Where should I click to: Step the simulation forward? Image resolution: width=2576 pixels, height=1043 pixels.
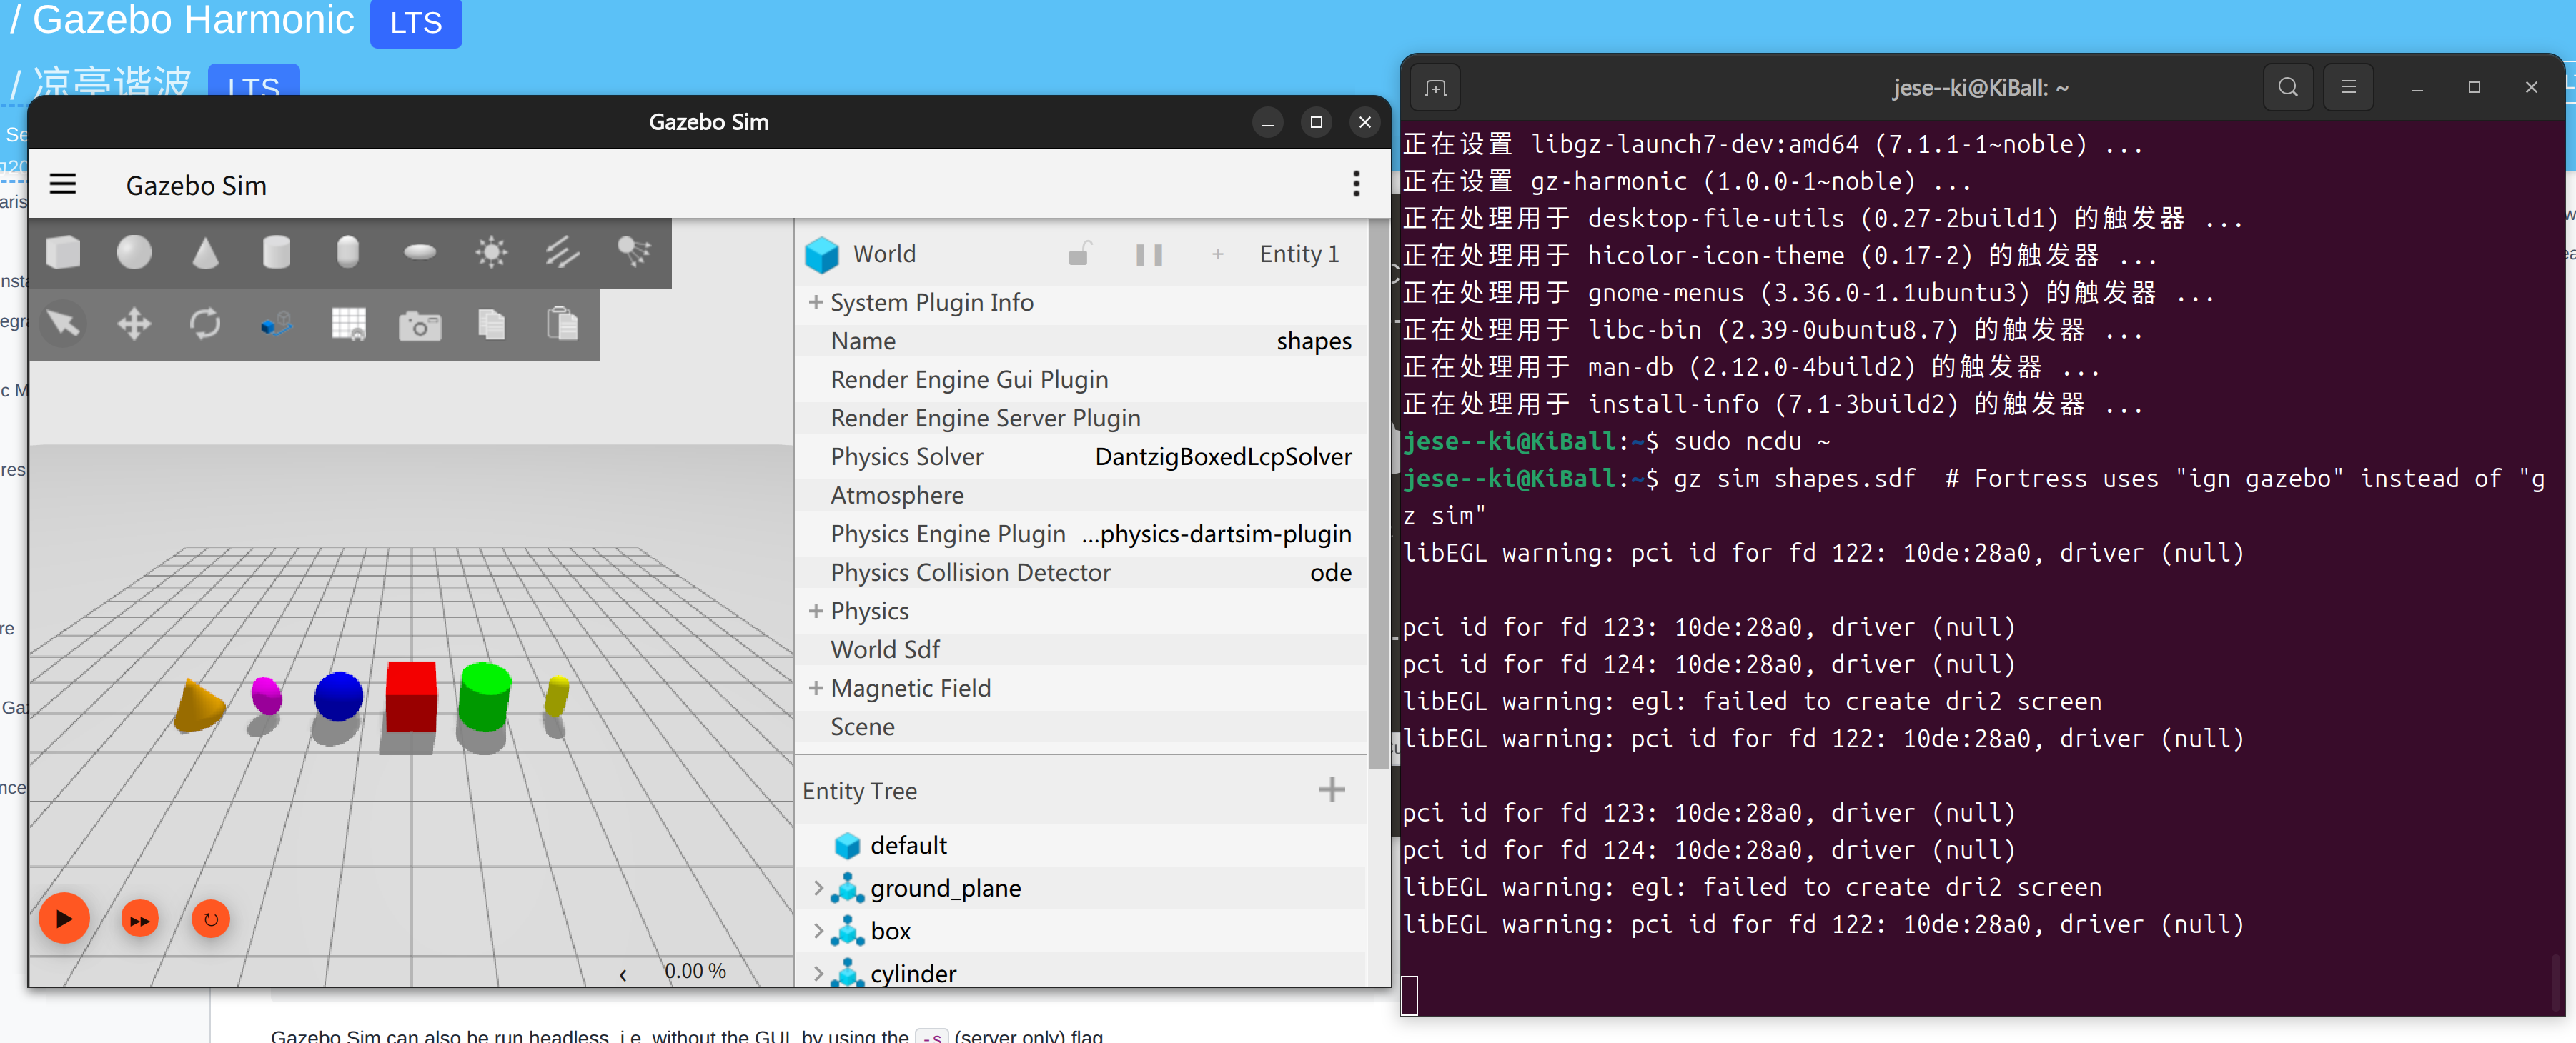(x=140, y=919)
